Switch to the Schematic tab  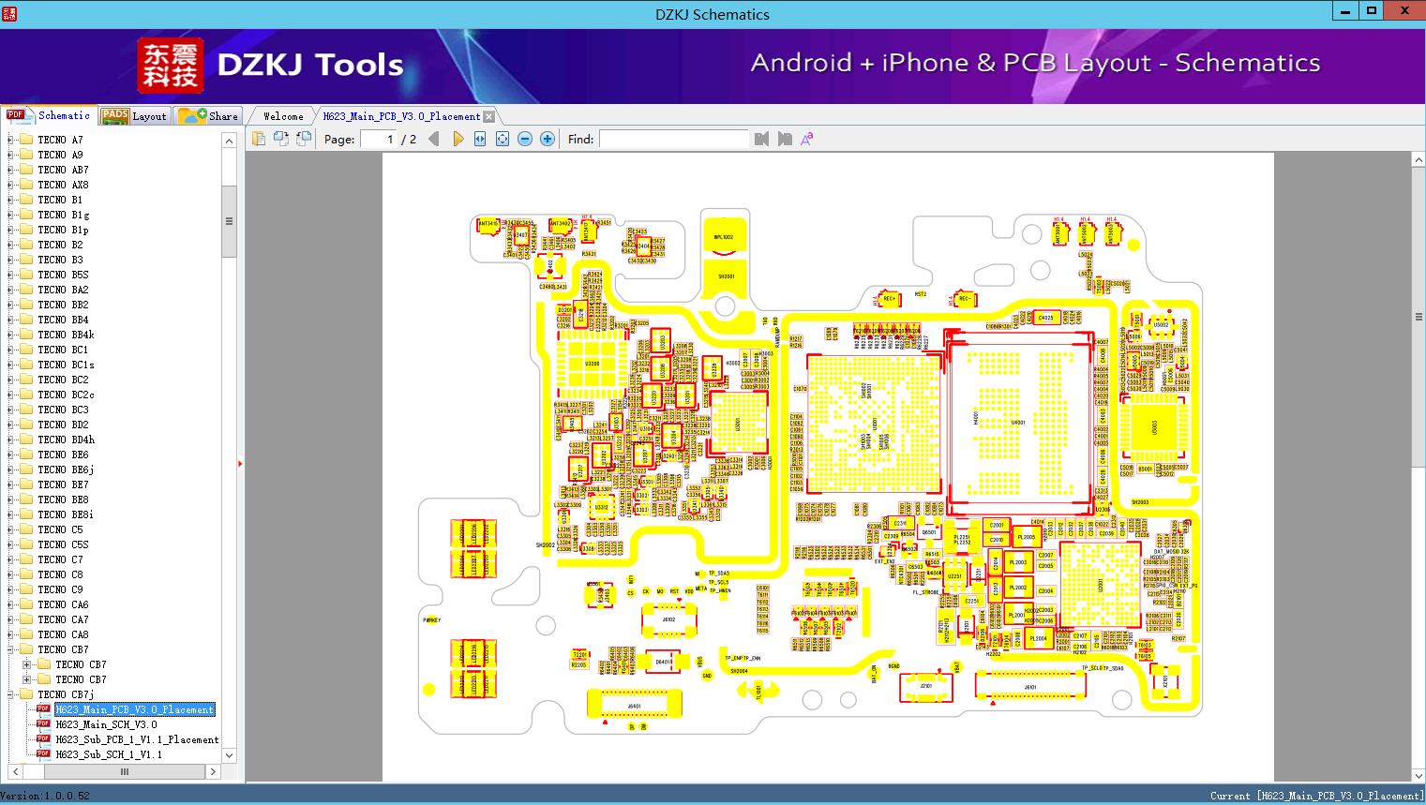pyautogui.click(x=49, y=115)
